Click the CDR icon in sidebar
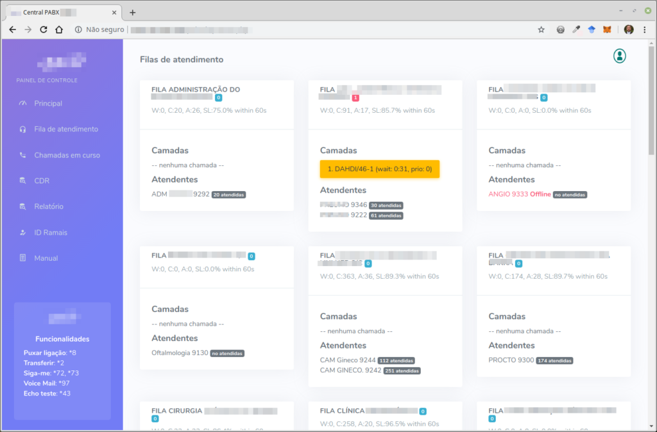The width and height of the screenshot is (657, 432). (23, 181)
